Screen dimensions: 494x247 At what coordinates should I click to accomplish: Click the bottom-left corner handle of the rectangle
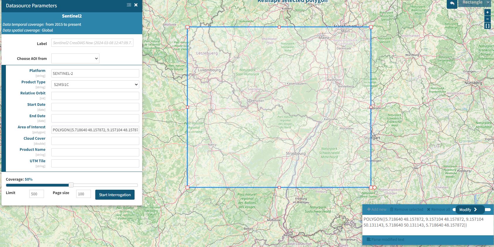tap(188, 187)
